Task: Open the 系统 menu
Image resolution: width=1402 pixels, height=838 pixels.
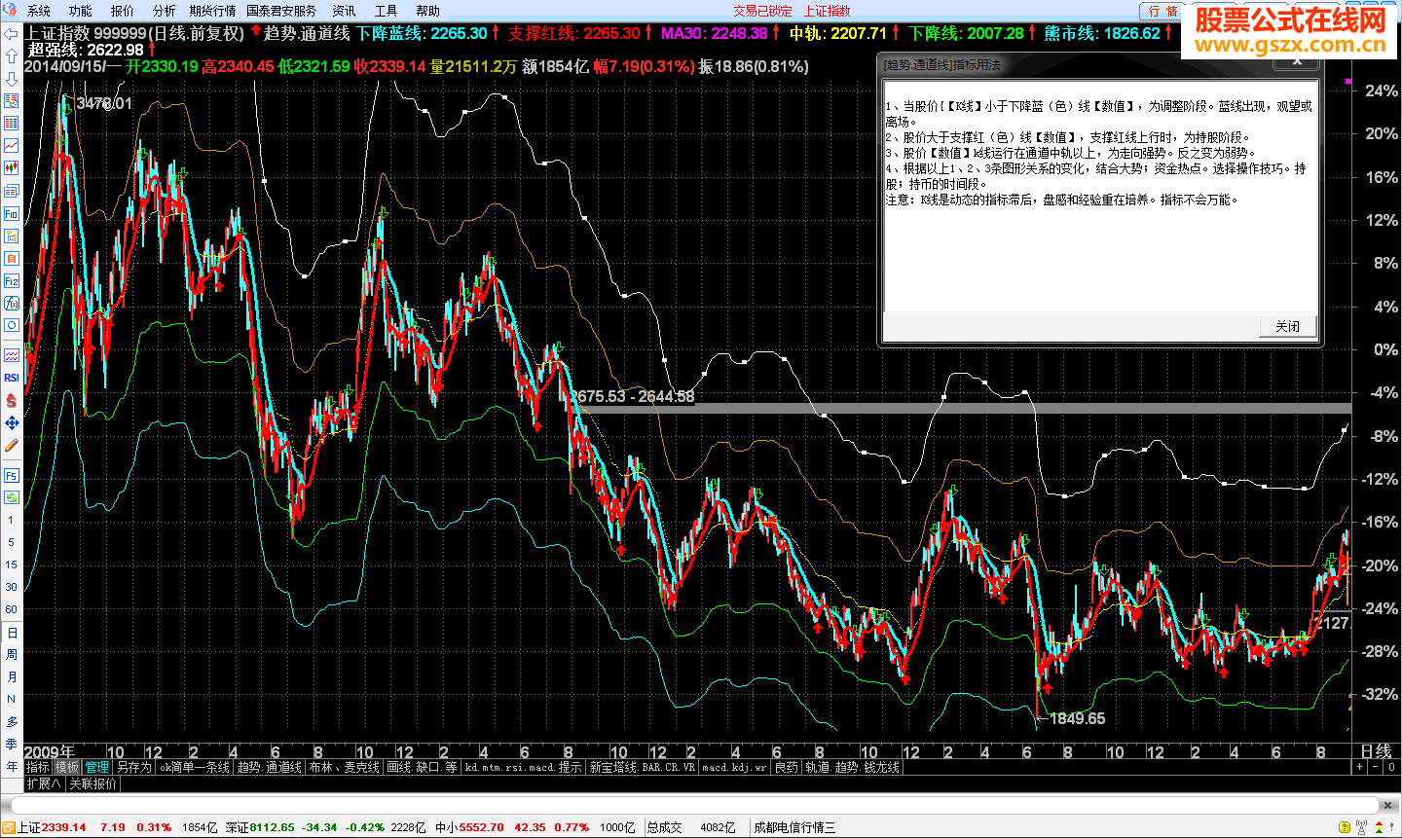Action: tap(39, 11)
